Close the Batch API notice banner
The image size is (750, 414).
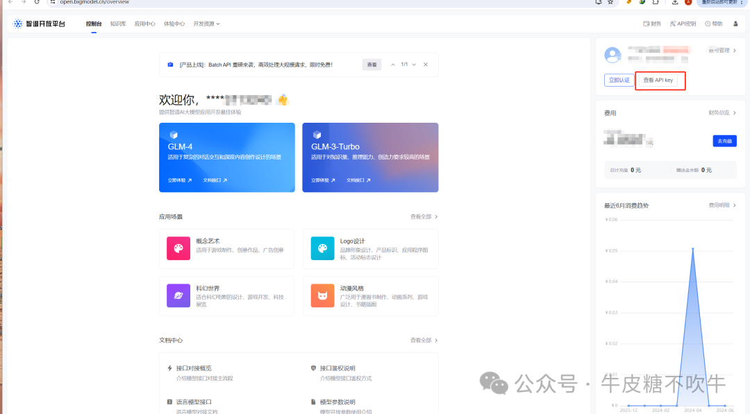[x=426, y=64]
